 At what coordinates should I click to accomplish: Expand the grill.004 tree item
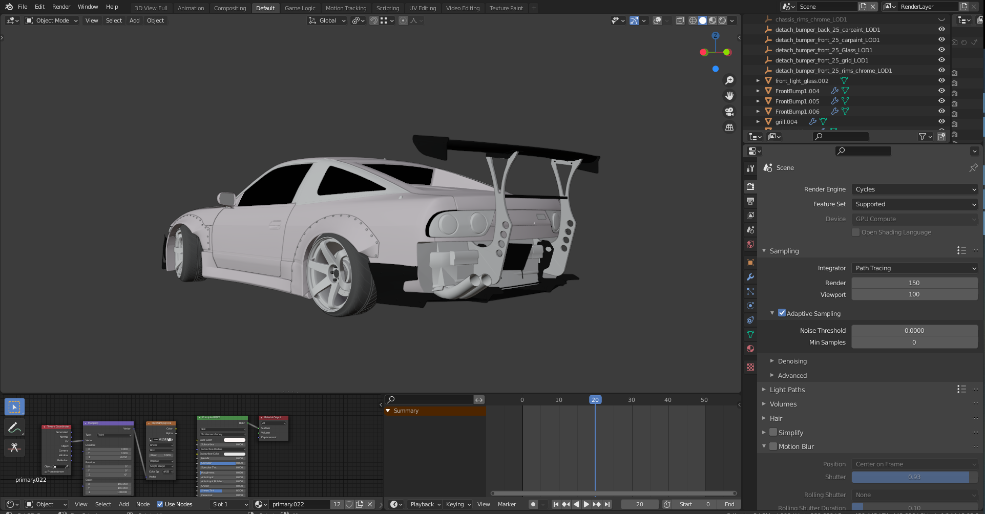(758, 122)
